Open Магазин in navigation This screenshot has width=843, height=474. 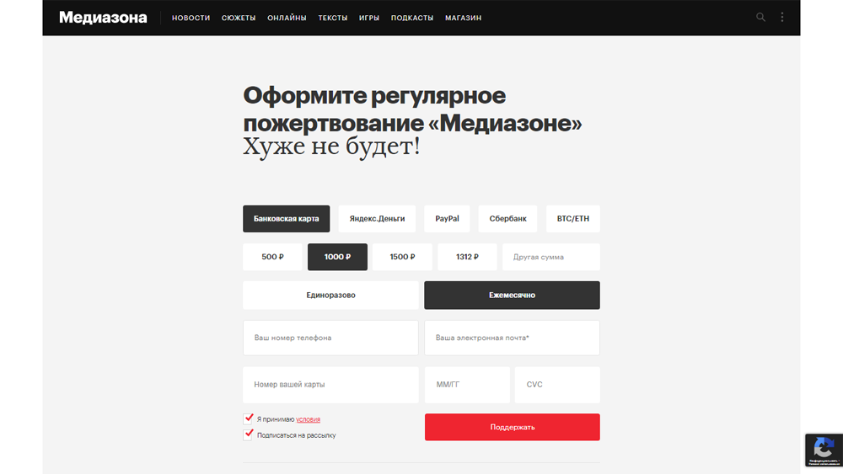[463, 18]
